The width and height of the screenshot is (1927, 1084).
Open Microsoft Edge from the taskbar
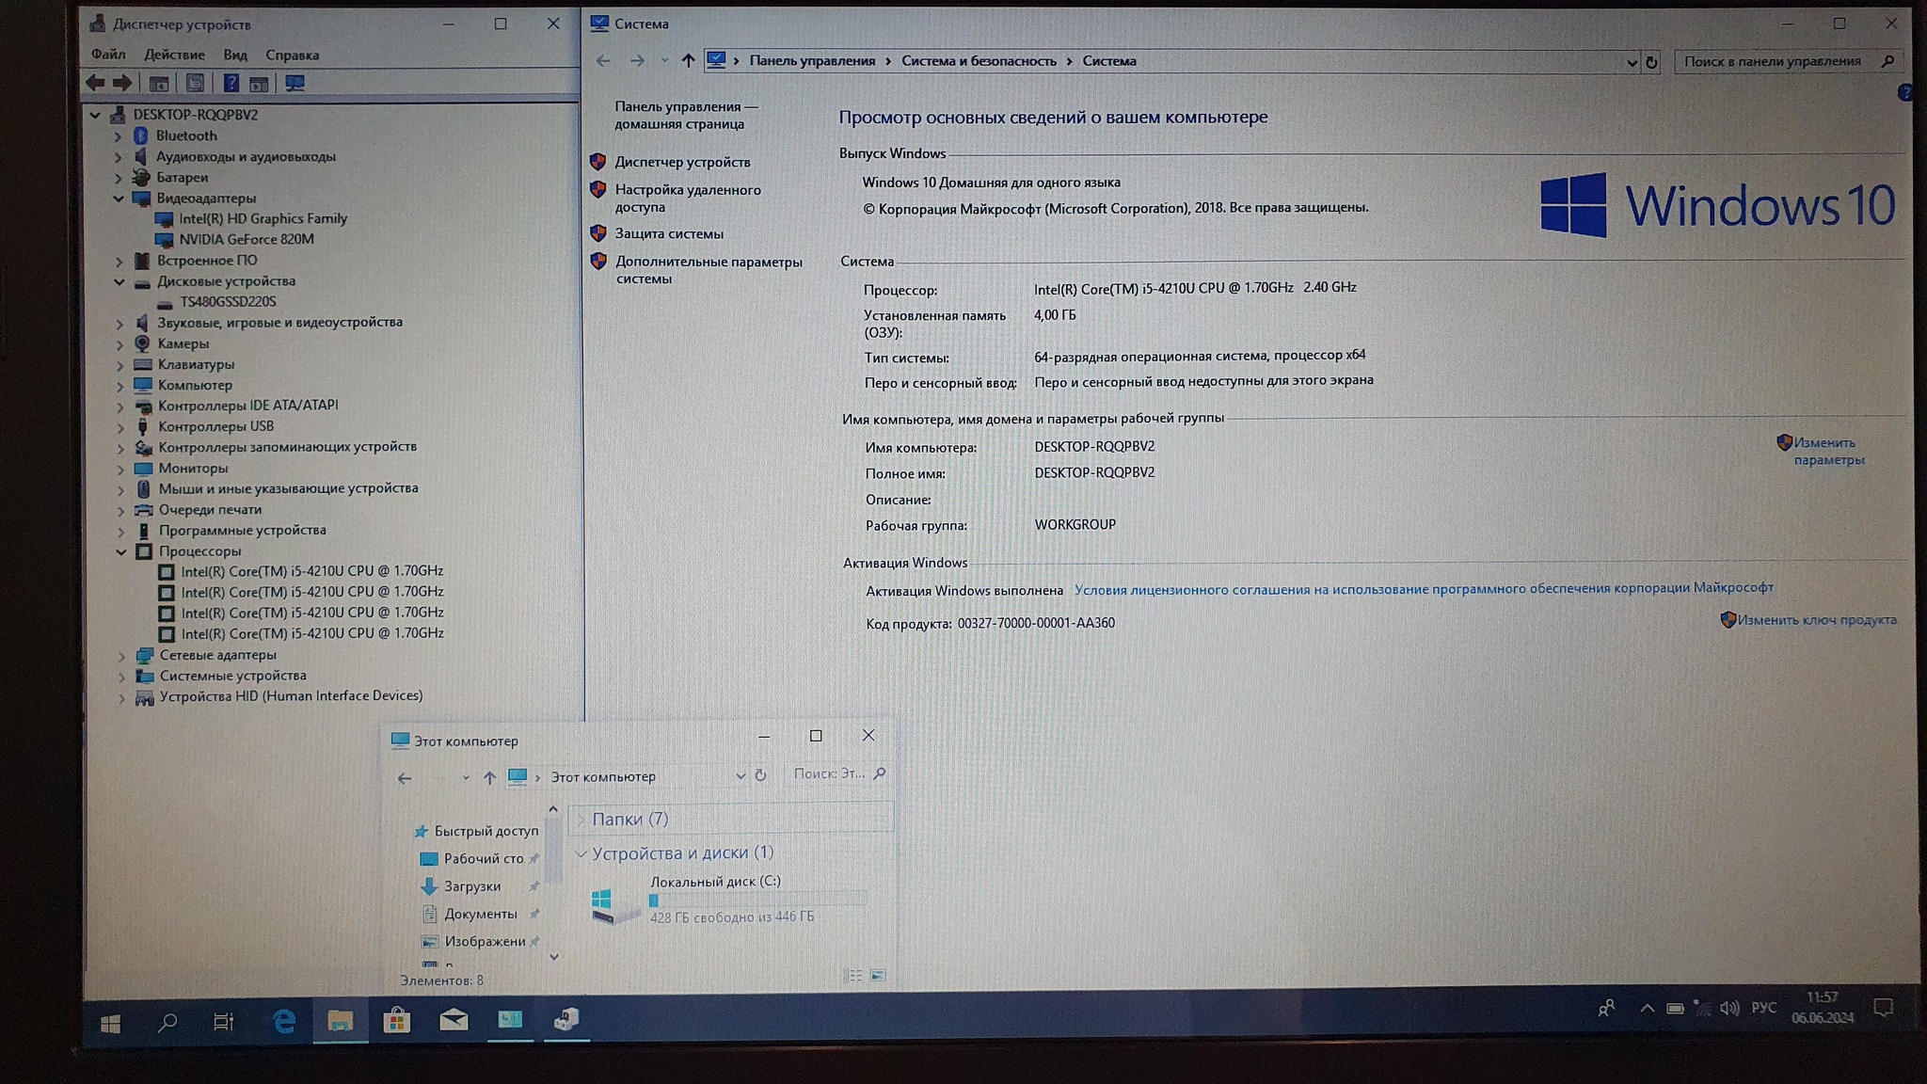click(283, 1021)
